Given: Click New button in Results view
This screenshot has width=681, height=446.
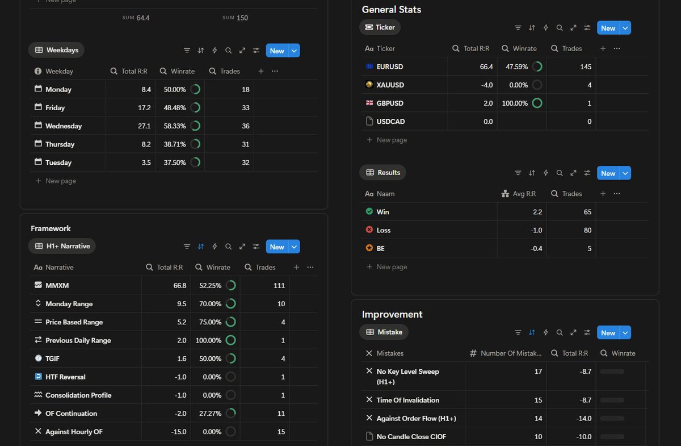Looking at the screenshot, I should (x=608, y=173).
